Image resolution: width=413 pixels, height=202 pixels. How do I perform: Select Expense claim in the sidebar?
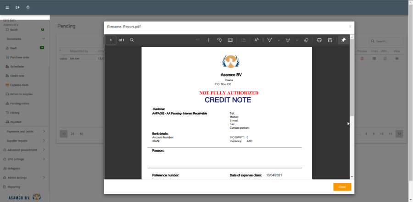pos(19,85)
